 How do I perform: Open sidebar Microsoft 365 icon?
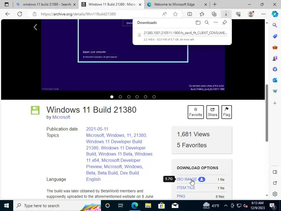275,69
